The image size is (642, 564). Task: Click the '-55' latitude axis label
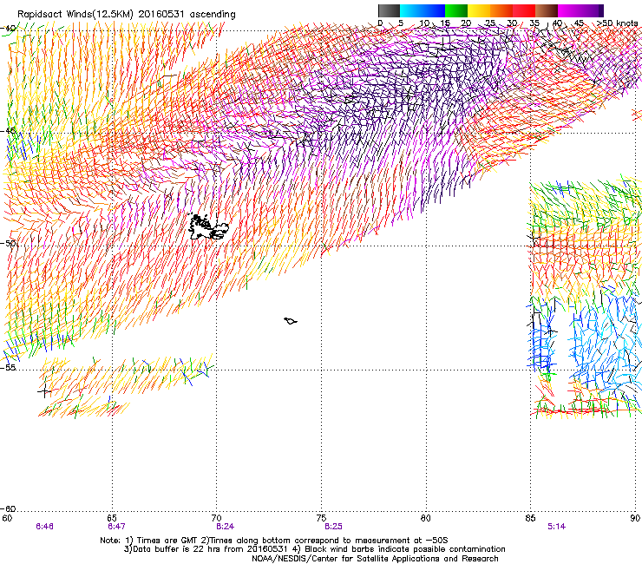9,367
